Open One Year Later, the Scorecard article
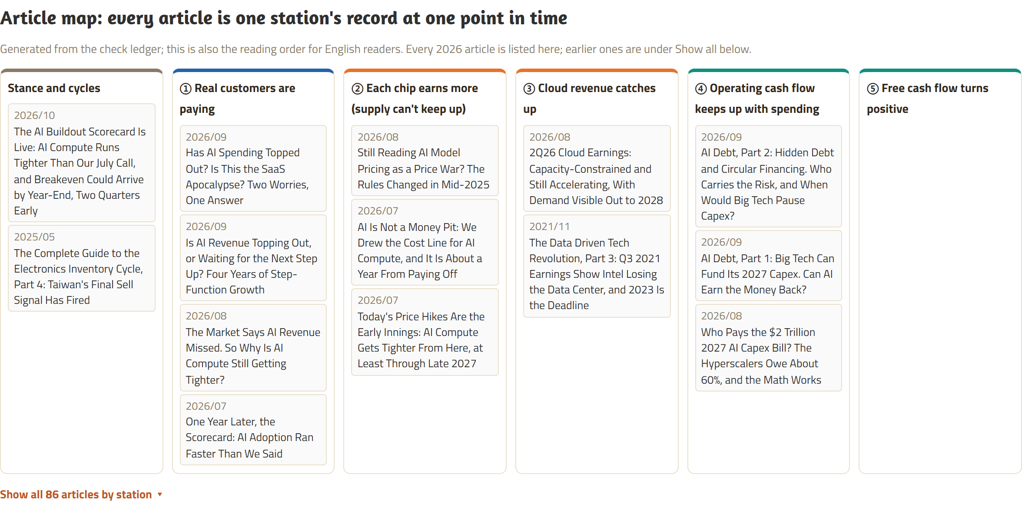 (253, 430)
